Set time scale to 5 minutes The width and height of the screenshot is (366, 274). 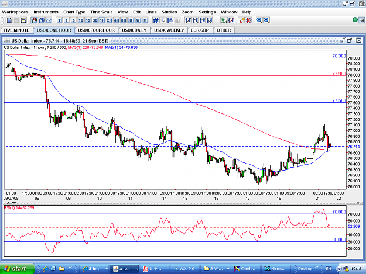(74, 20)
